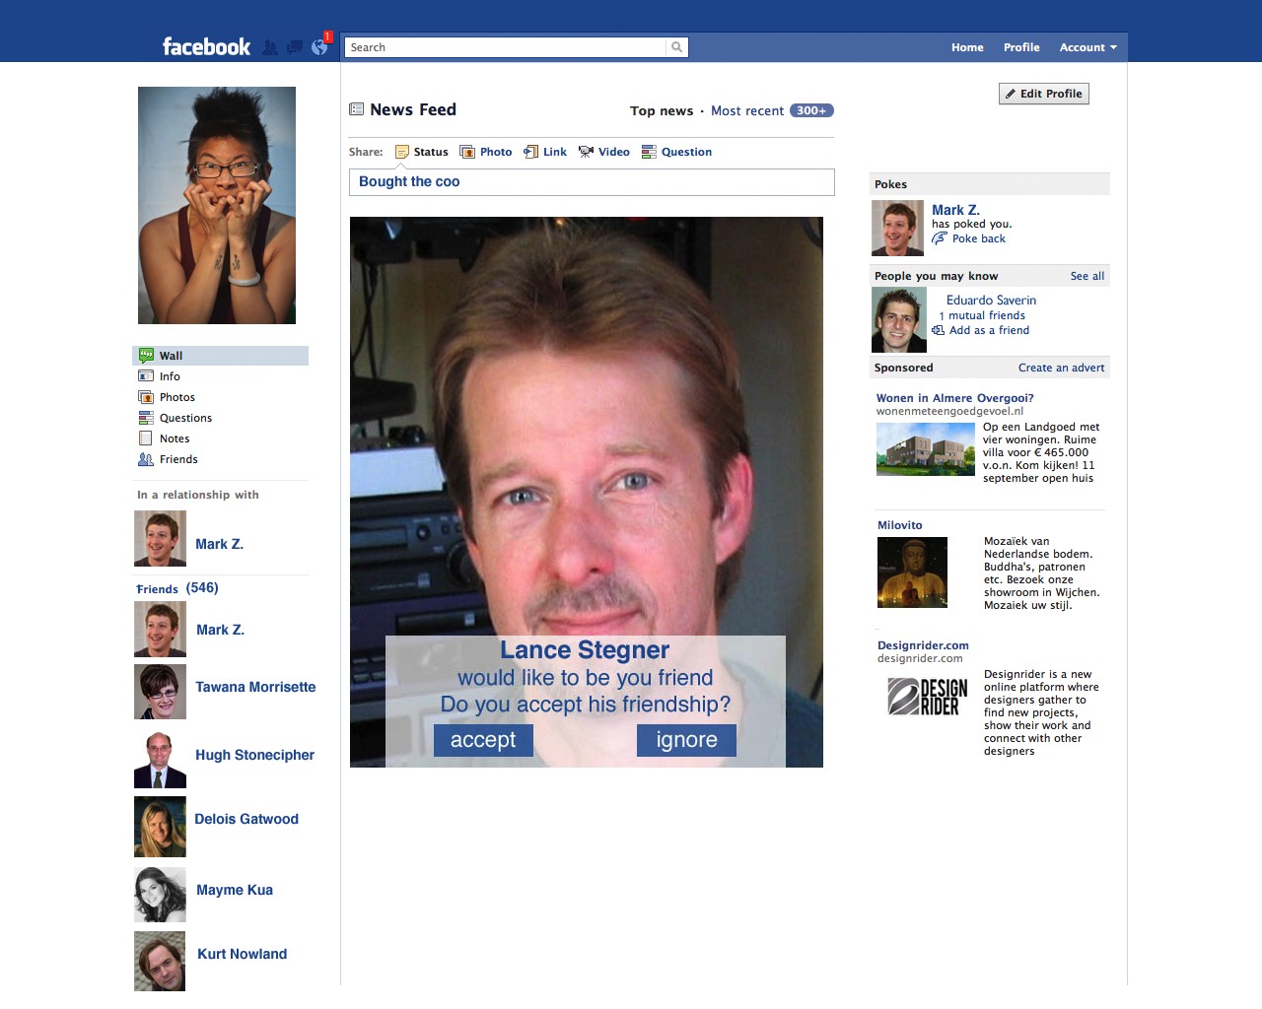Click the search magnifier icon

[676, 47]
